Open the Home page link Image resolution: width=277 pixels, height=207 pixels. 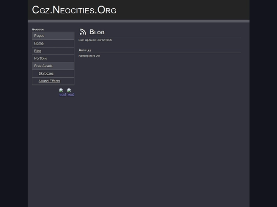pyautogui.click(x=39, y=43)
